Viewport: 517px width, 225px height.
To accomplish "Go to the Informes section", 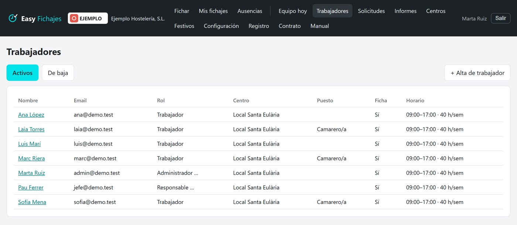I will 405,11.
